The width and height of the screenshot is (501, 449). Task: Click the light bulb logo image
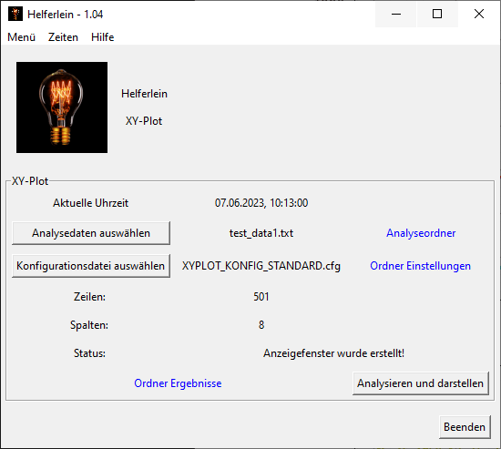point(62,107)
